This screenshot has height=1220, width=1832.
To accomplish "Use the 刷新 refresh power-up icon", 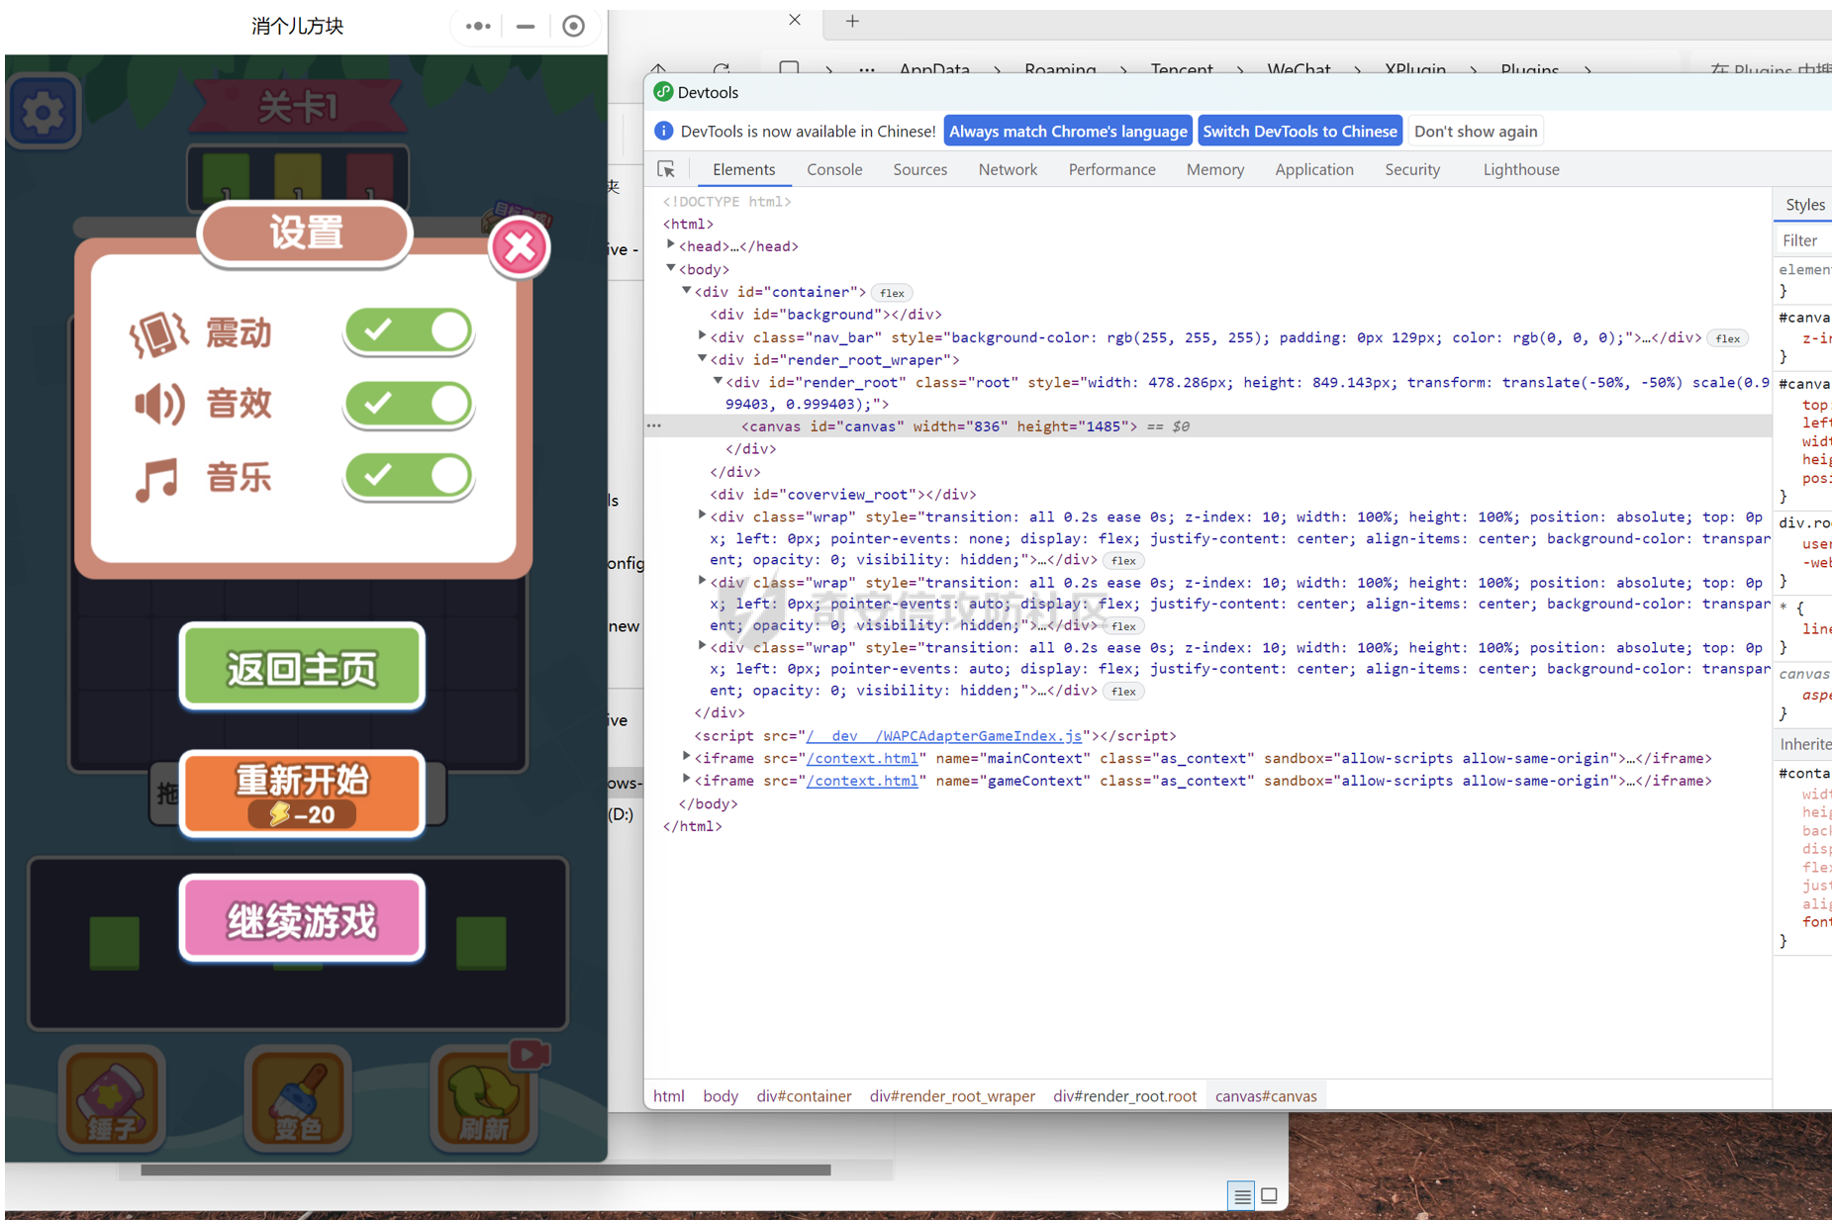I will (x=485, y=1098).
